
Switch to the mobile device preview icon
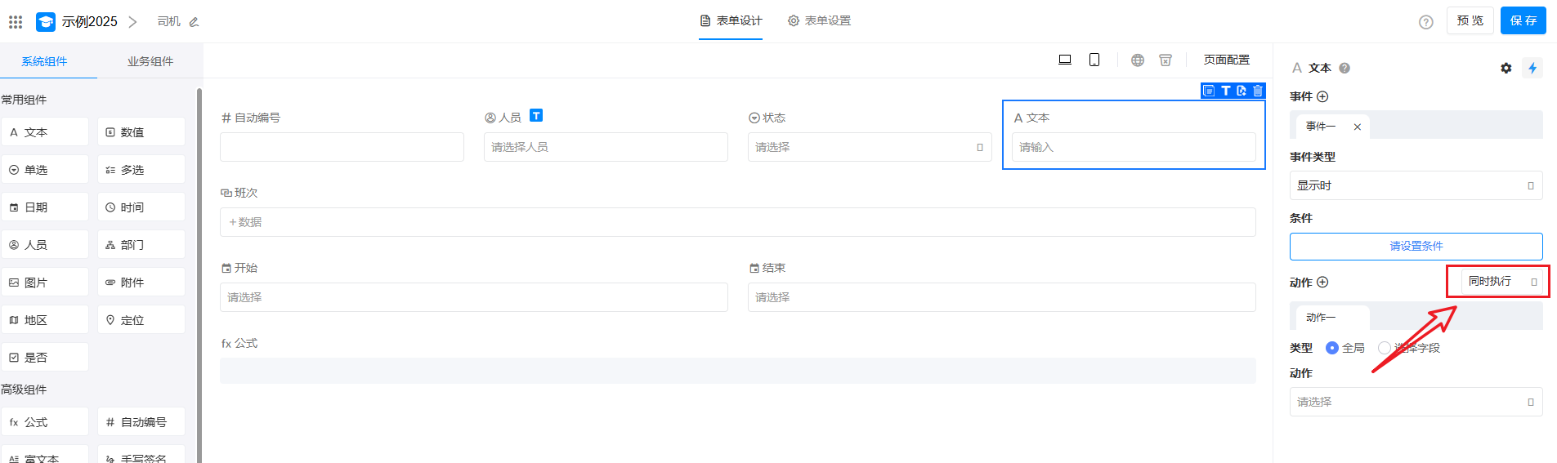point(1094,60)
